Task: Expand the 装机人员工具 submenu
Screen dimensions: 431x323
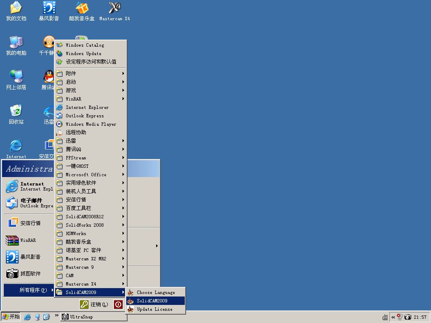Action: pos(91,191)
